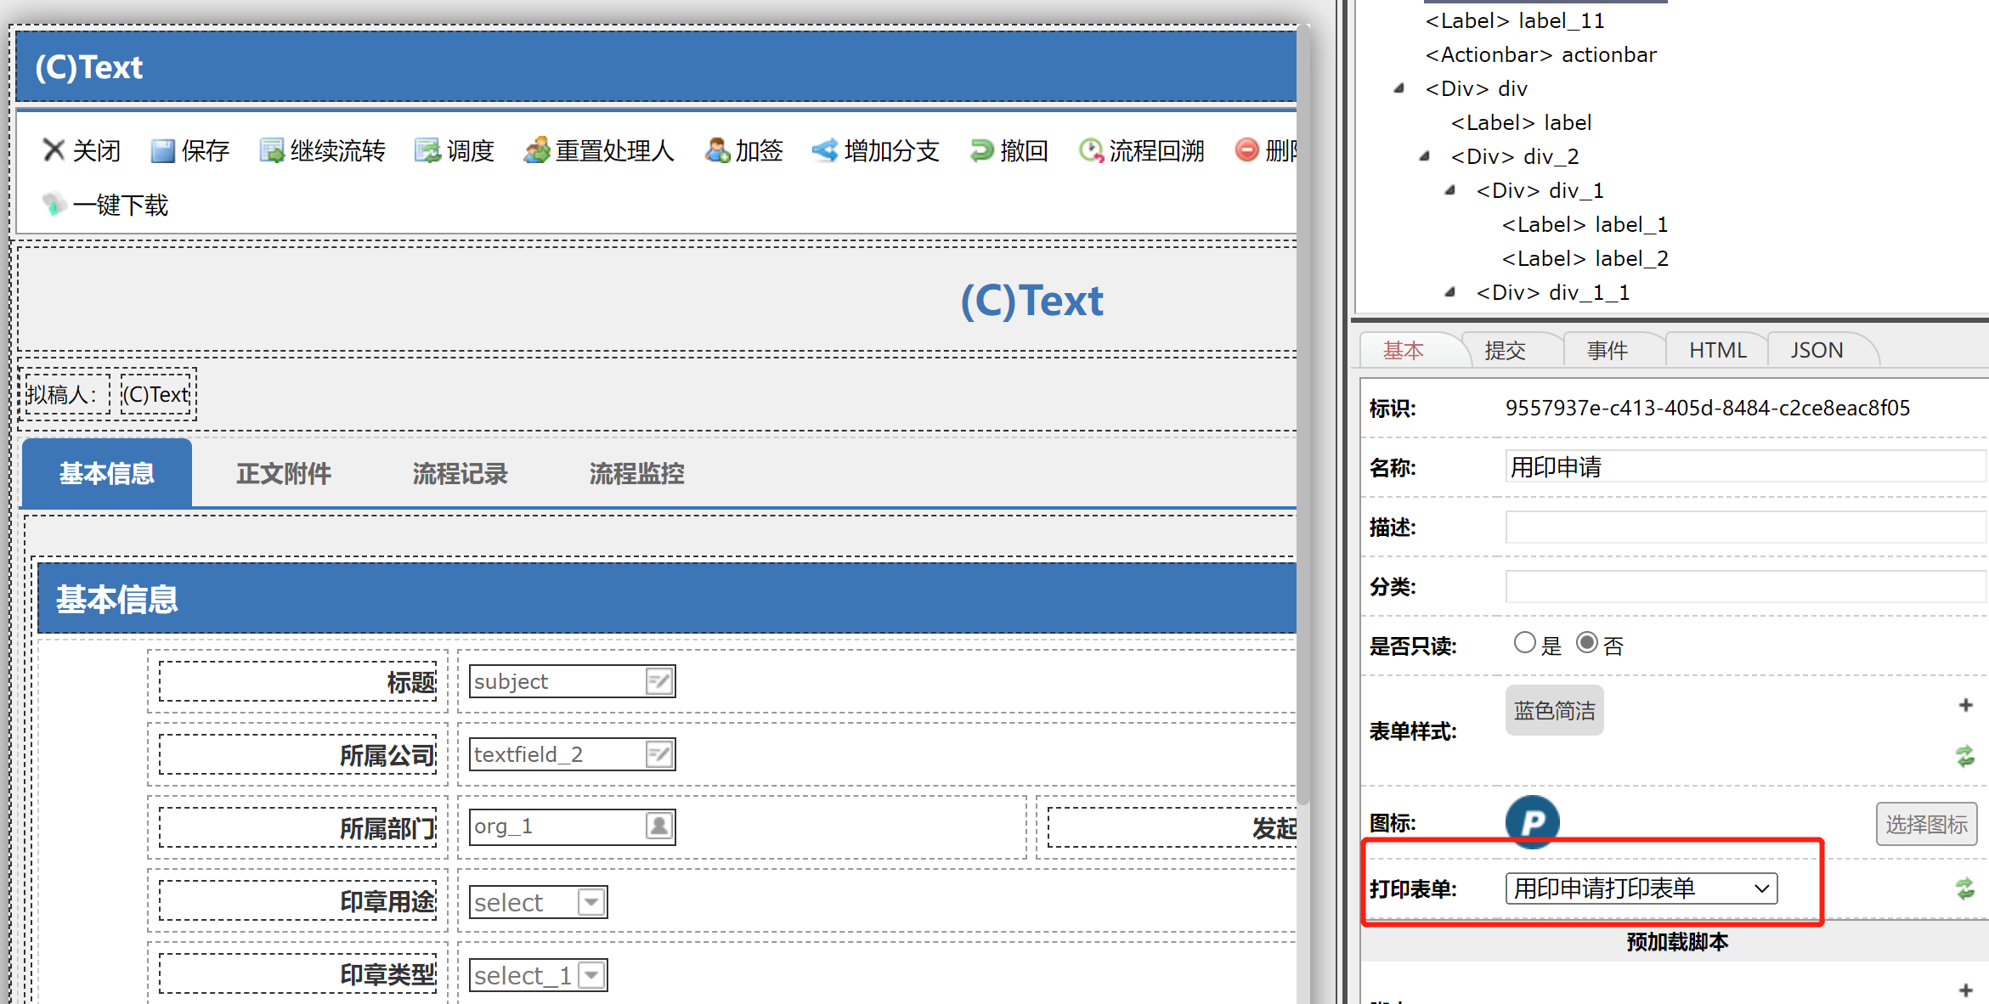Screen dimensions: 1989x1004
Task: Click the 流程回溯 toolbar icon
Action: (x=1090, y=150)
